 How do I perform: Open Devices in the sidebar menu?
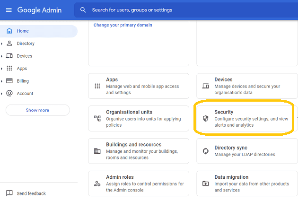[x=24, y=56]
